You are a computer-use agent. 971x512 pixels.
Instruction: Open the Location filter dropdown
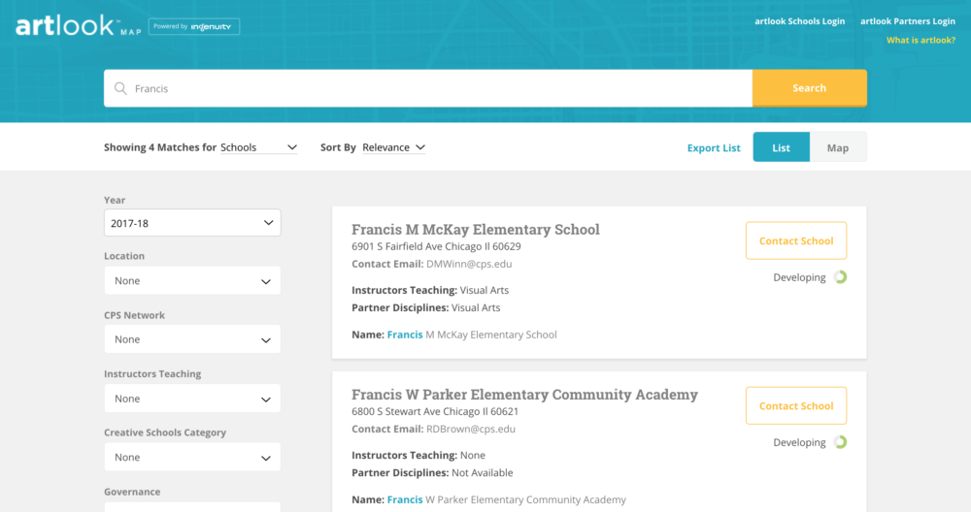192,281
